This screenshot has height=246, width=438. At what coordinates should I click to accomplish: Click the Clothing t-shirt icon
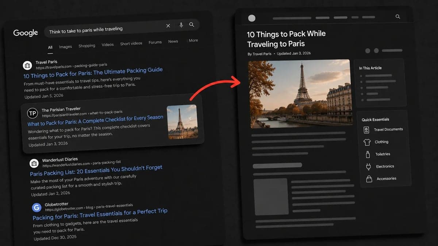click(x=367, y=142)
